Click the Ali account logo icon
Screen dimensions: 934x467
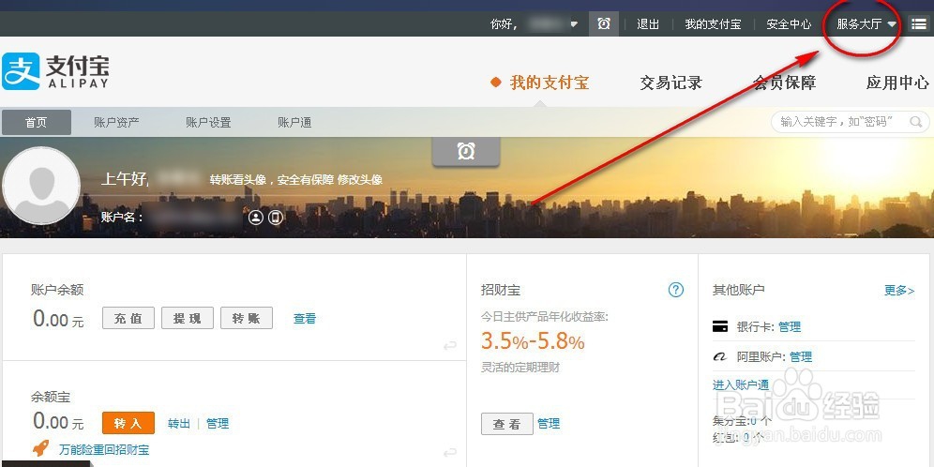point(720,356)
